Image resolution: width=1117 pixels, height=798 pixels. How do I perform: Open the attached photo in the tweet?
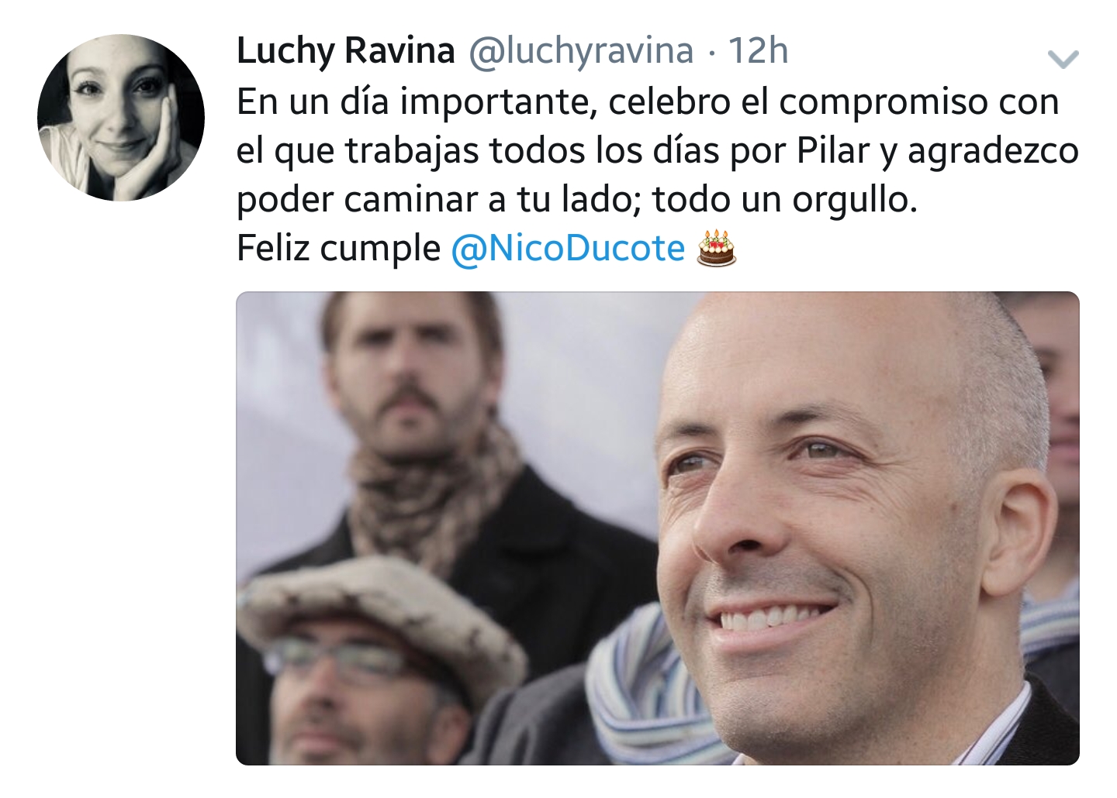658,528
